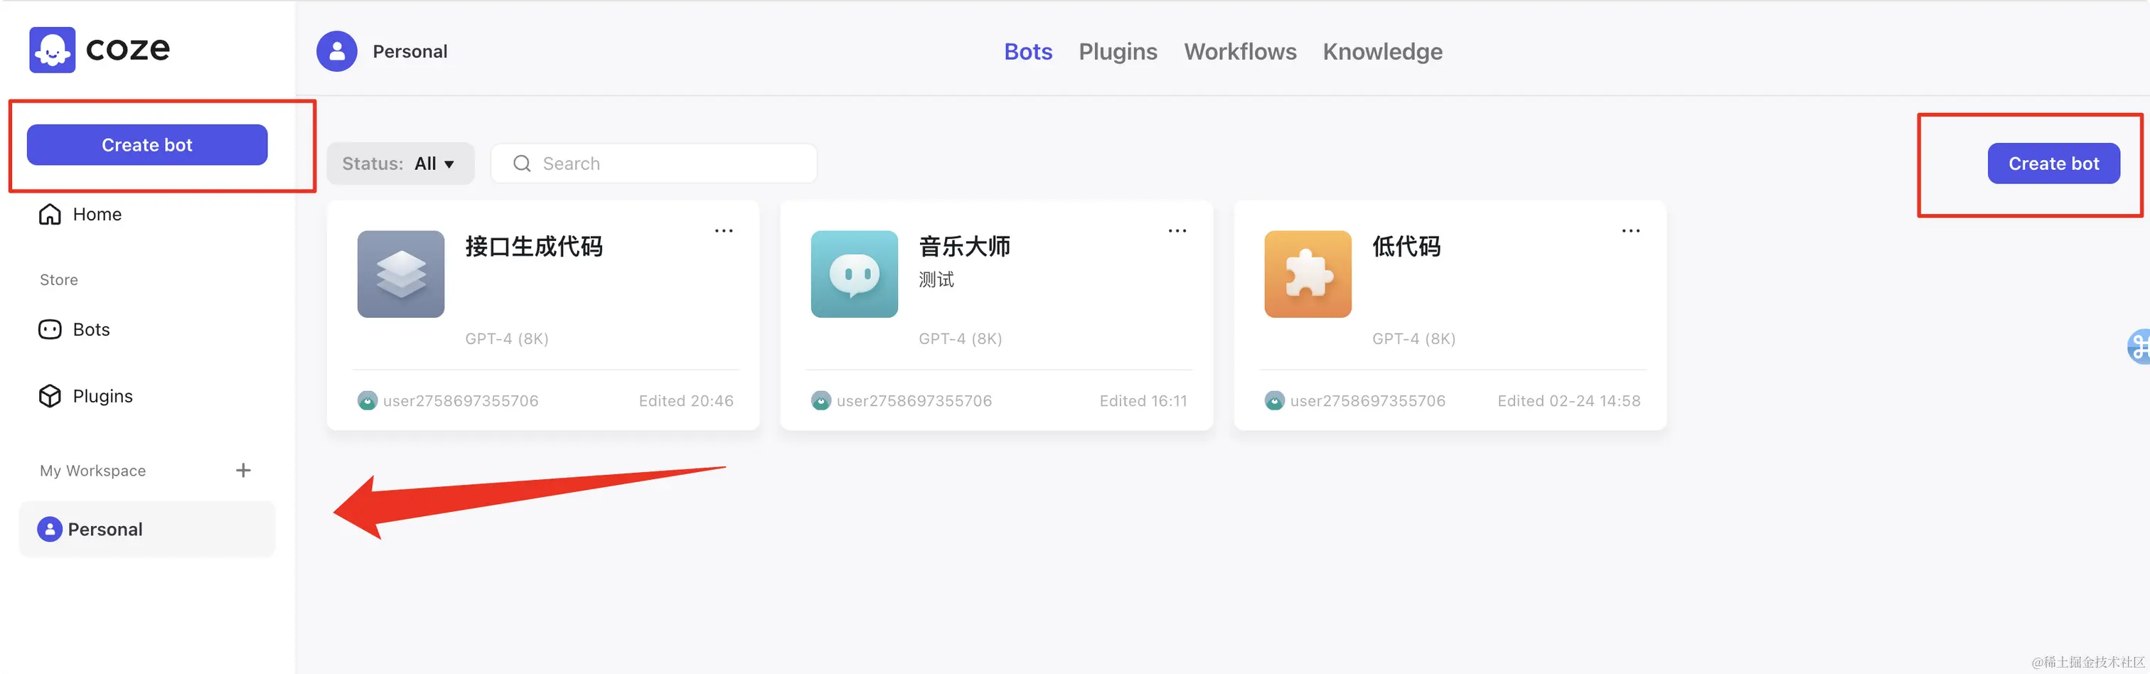This screenshot has width=2150, height=674.
Task: Open the 接口生成代码 bot layers icon
Action: click(x=400, y=274)
